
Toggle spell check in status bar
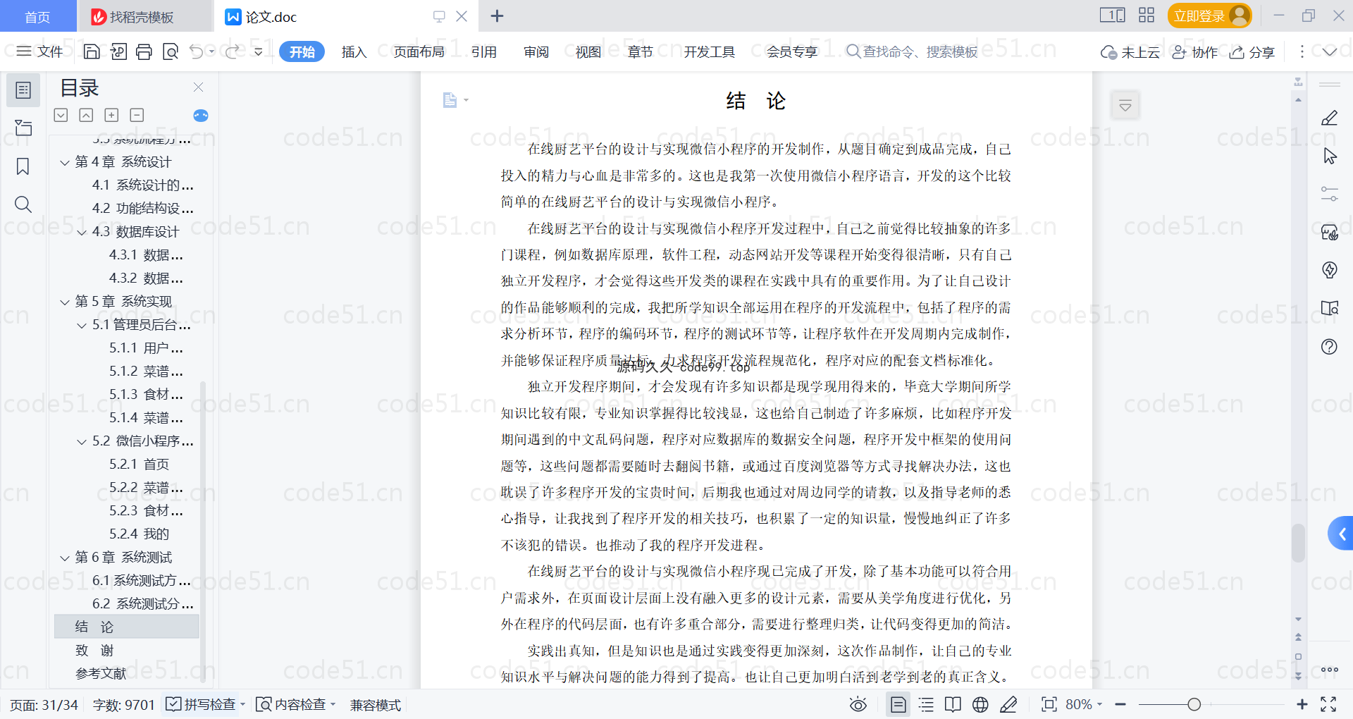coord(201,704)
